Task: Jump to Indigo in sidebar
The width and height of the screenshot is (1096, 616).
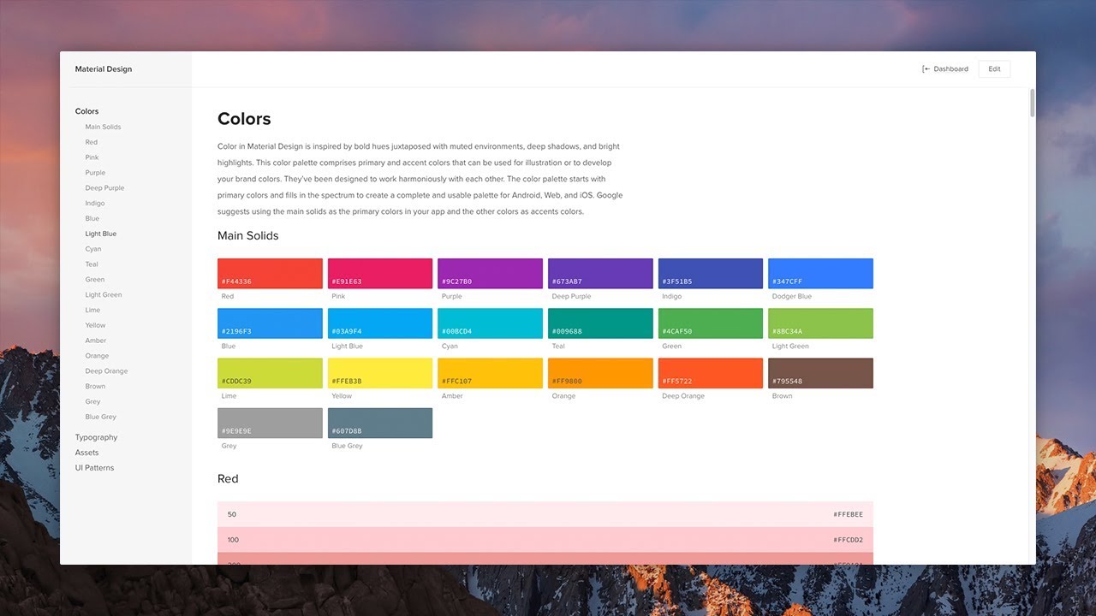Action: click(95, 204)
